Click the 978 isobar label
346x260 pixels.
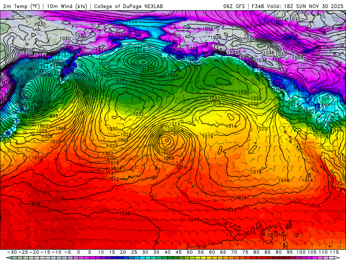pyautogui.click(x=29, y=108)
